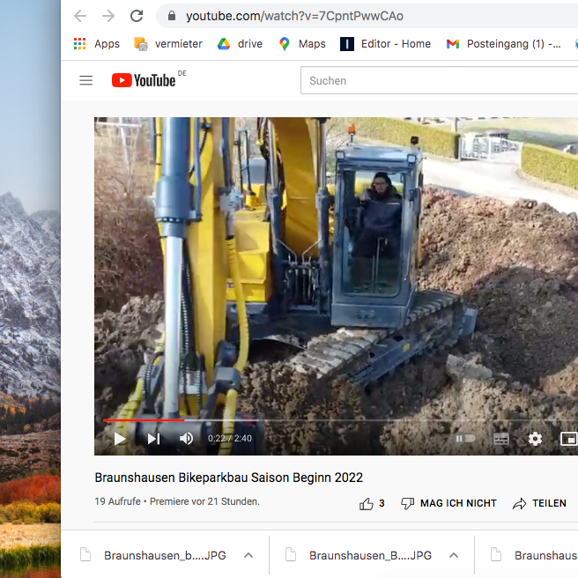The height and width of the screenshot is (578, 578).
Task: Click MAG ICH NICHT dislike button
Action: click(x=448, y=503)
